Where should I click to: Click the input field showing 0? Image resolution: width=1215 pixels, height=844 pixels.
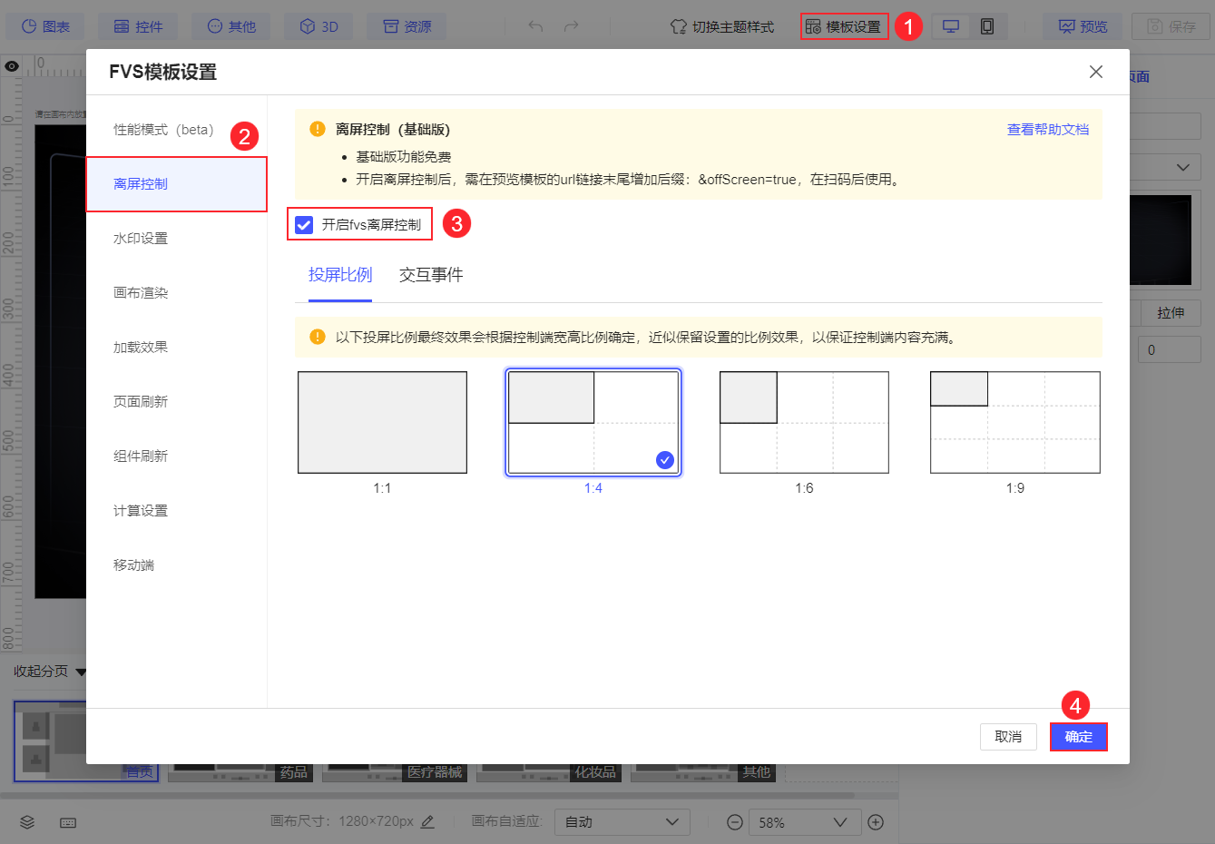1171,350
